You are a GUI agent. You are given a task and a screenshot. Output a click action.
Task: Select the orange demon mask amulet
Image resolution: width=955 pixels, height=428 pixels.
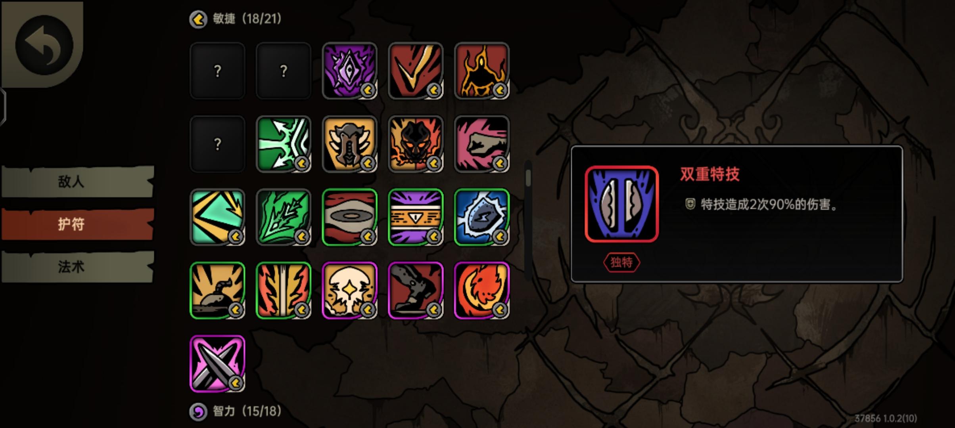tap(416, 144)
